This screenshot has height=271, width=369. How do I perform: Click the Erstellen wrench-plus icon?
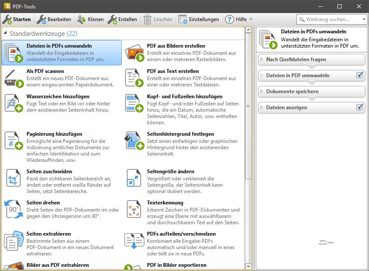pyautogui.click(x=112, y=19)
